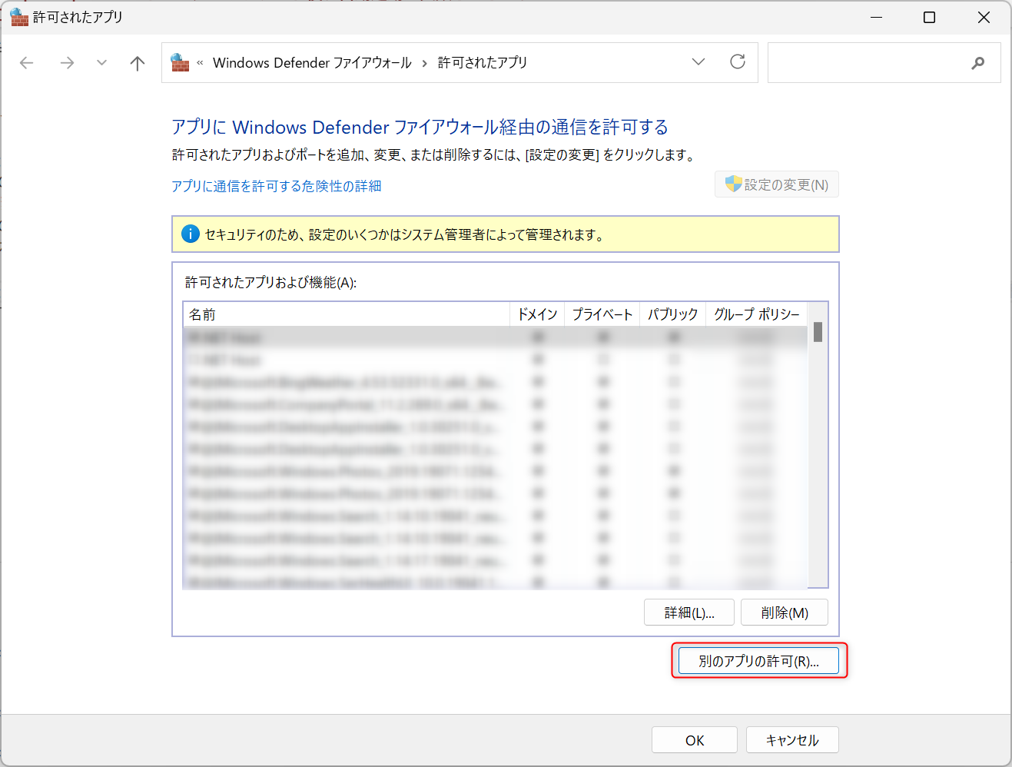The height and width of the screenshot is (767, 1012).
Task: Click the back navigation arrow
Action: 26,62
